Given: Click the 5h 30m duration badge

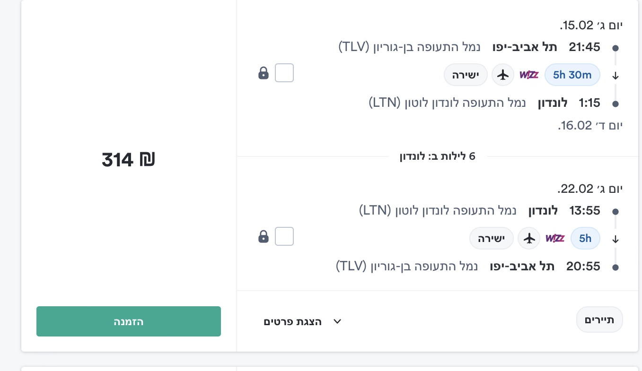Looking at the screenshot, I should pyautogui.click(x=572, y=75).
